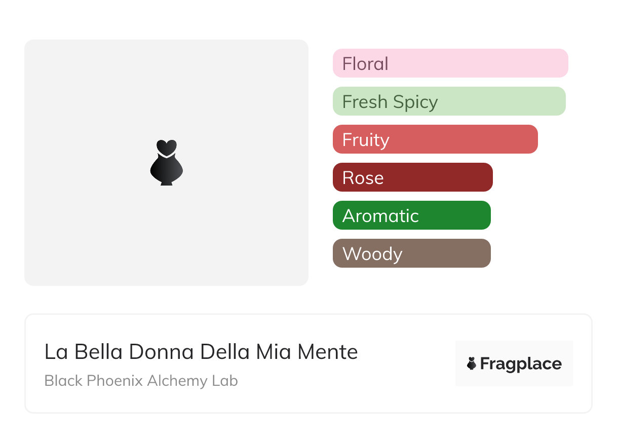Image resolution: width=617 pixels, height=438 pixels.
Task: Click the "Rose" text label
Action: 363,178
